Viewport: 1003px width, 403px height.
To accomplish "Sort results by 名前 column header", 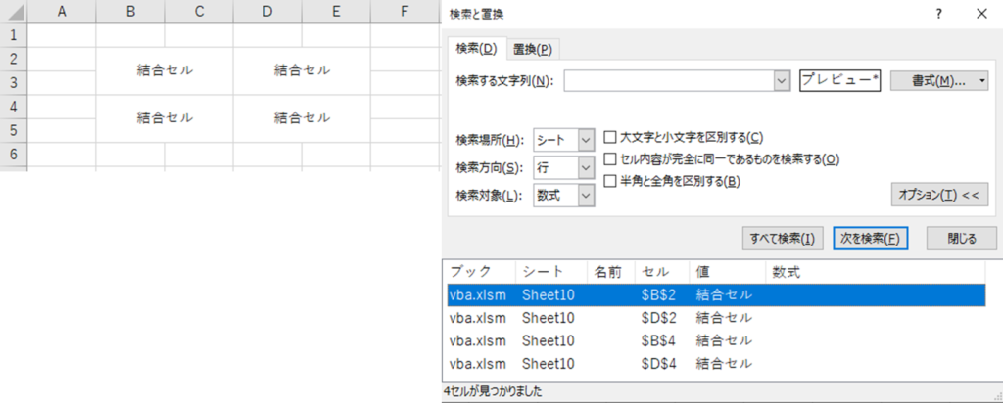I will [611, 272].
